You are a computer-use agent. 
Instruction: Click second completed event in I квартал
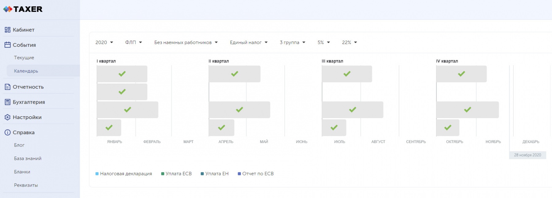[122, 92]
